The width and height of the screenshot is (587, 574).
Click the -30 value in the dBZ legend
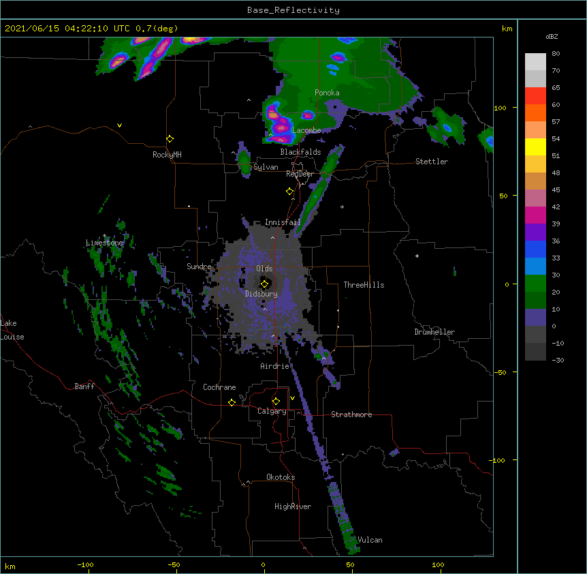pyautogui.click(x=558, y=360)
